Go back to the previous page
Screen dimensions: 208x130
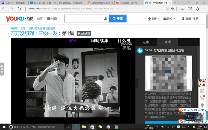[4, 9]
